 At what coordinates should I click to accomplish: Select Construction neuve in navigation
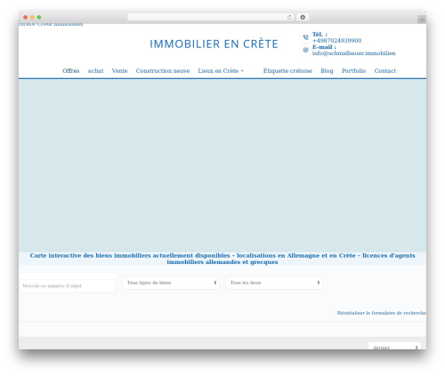tap(163, 71)
